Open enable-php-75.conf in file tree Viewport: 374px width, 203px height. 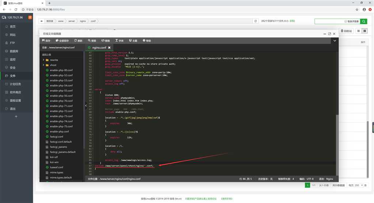(61, 126)
